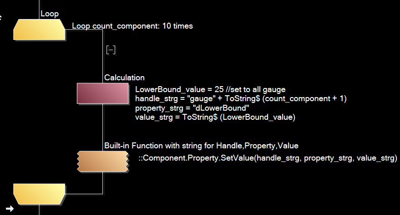400x215 pixels.
Task: Click flow line between Calculation and Built-in Function
Action: (x=103, y=127)
